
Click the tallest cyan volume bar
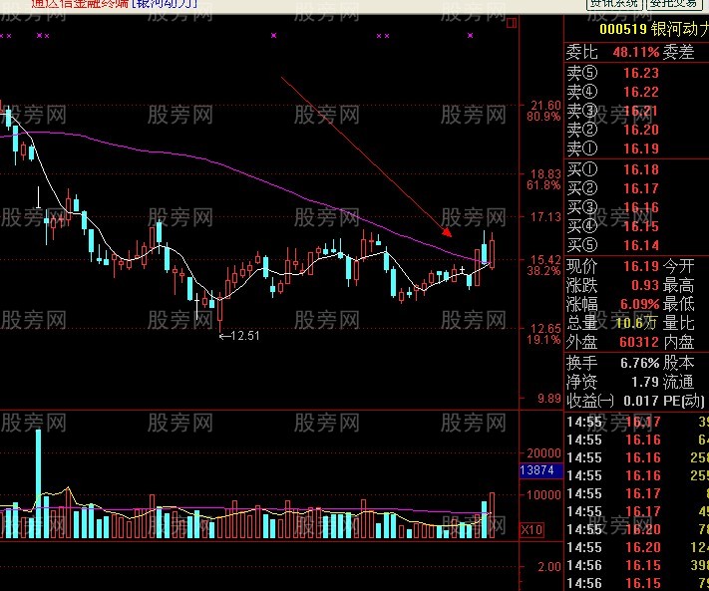pos(39,483)
